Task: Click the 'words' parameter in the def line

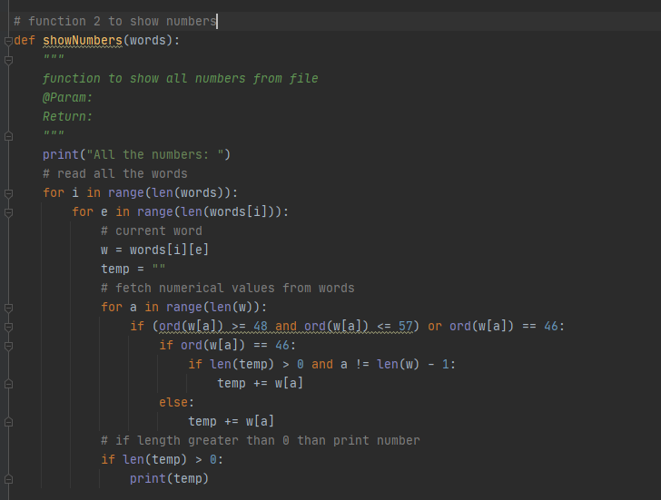Action: coord(148,41)
